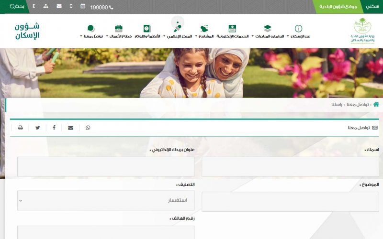Viewport: 383px width, 239px height.
Task: Open the calendar icon in top bar
Action: (x=83, y=6)
